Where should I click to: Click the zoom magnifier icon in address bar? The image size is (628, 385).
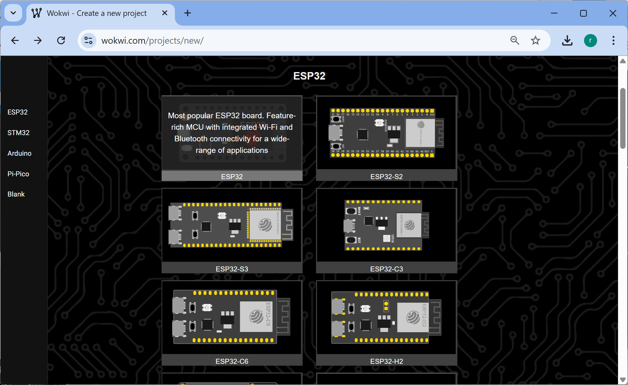515,41
